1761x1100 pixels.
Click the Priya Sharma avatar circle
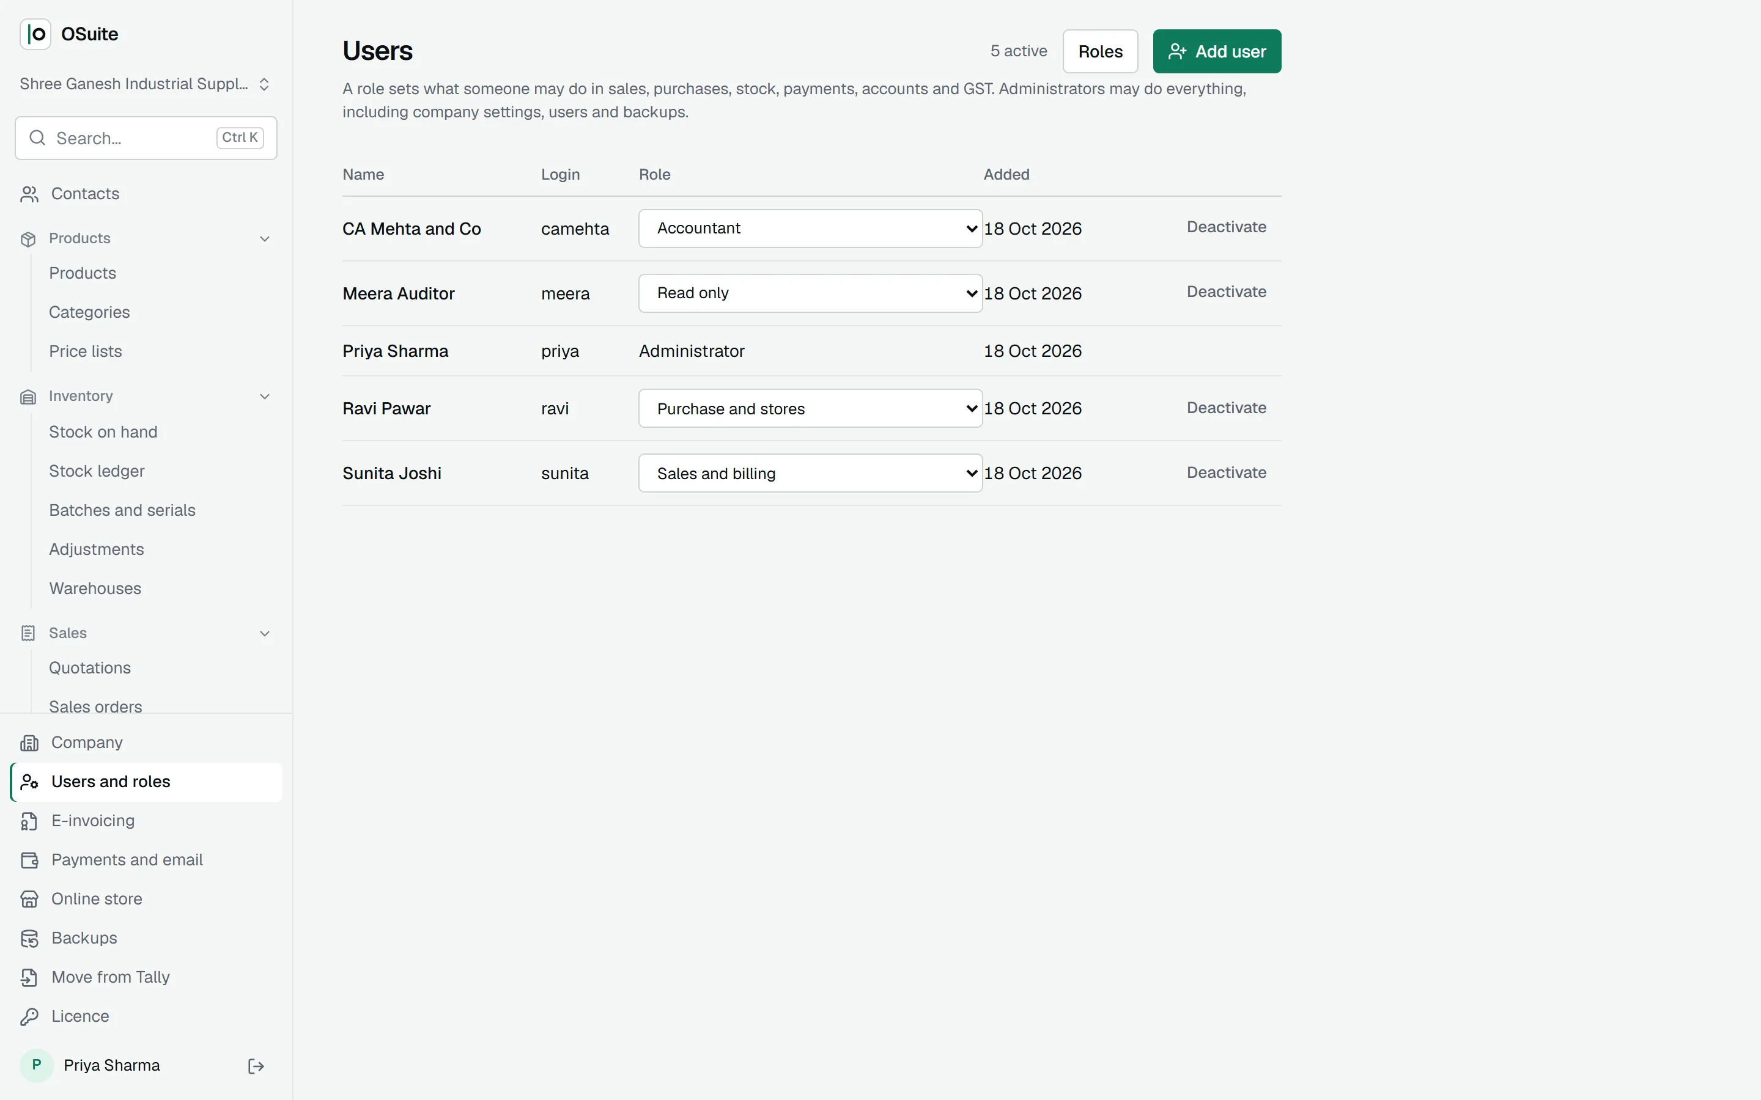[37, 1066]
